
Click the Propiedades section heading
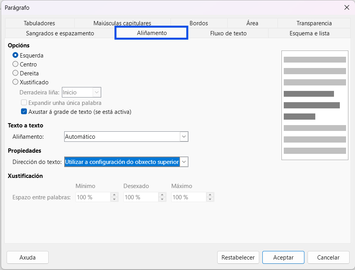(25, 151)
